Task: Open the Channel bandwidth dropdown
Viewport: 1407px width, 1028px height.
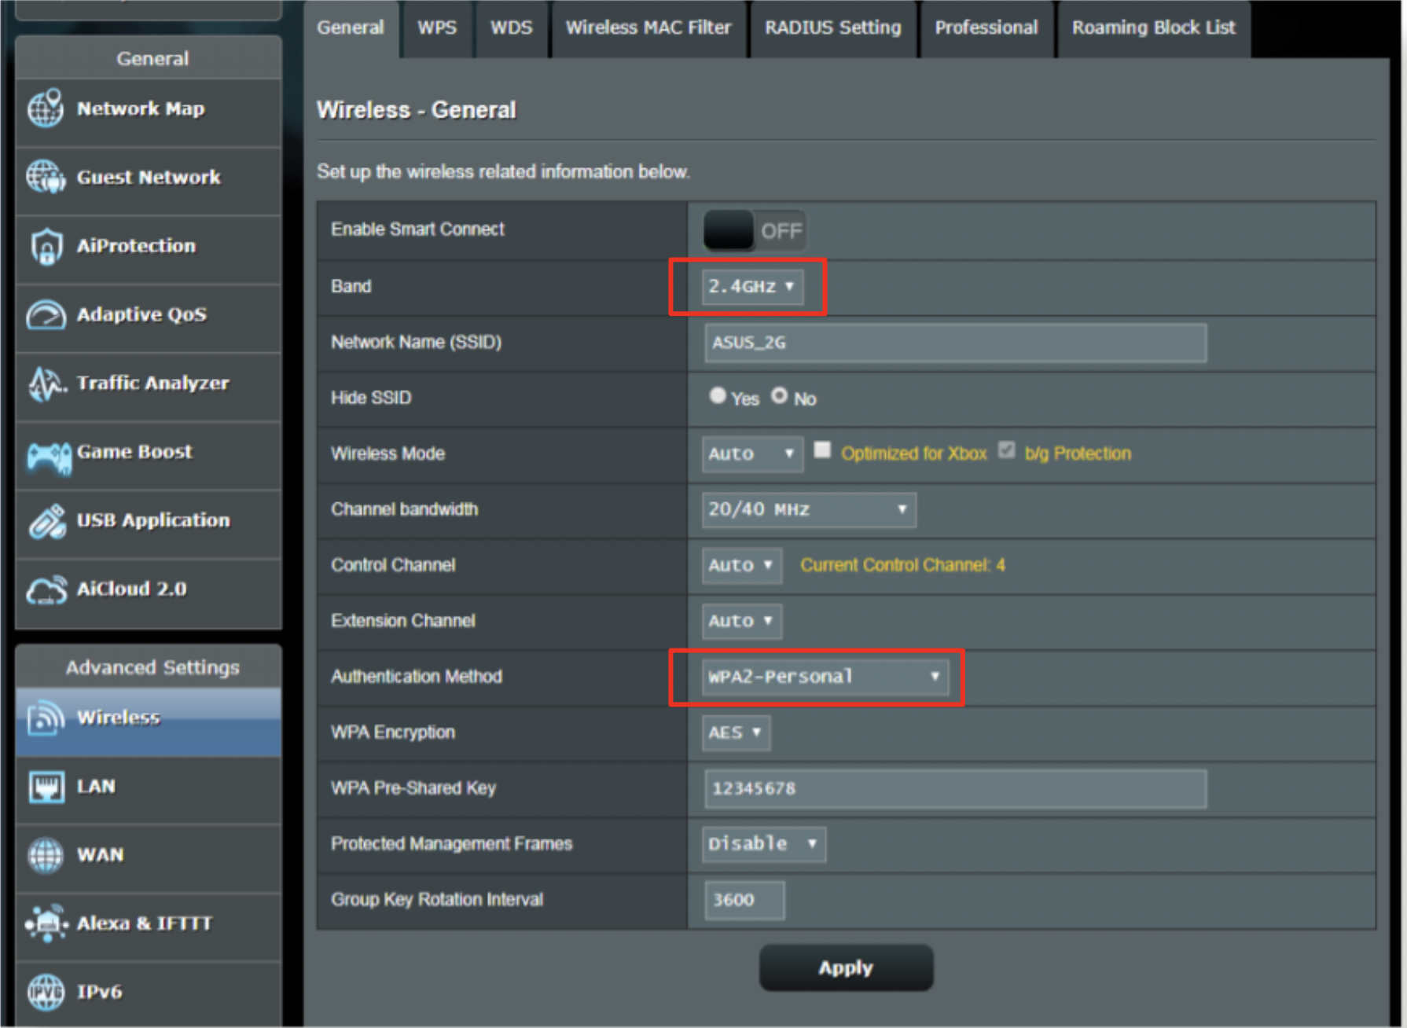Action: [808, 509]
